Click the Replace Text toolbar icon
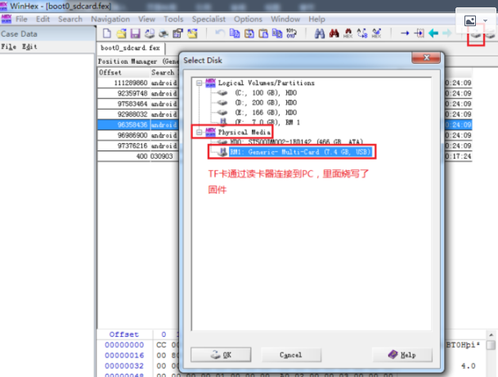498x377 pixels. point(362,33)
